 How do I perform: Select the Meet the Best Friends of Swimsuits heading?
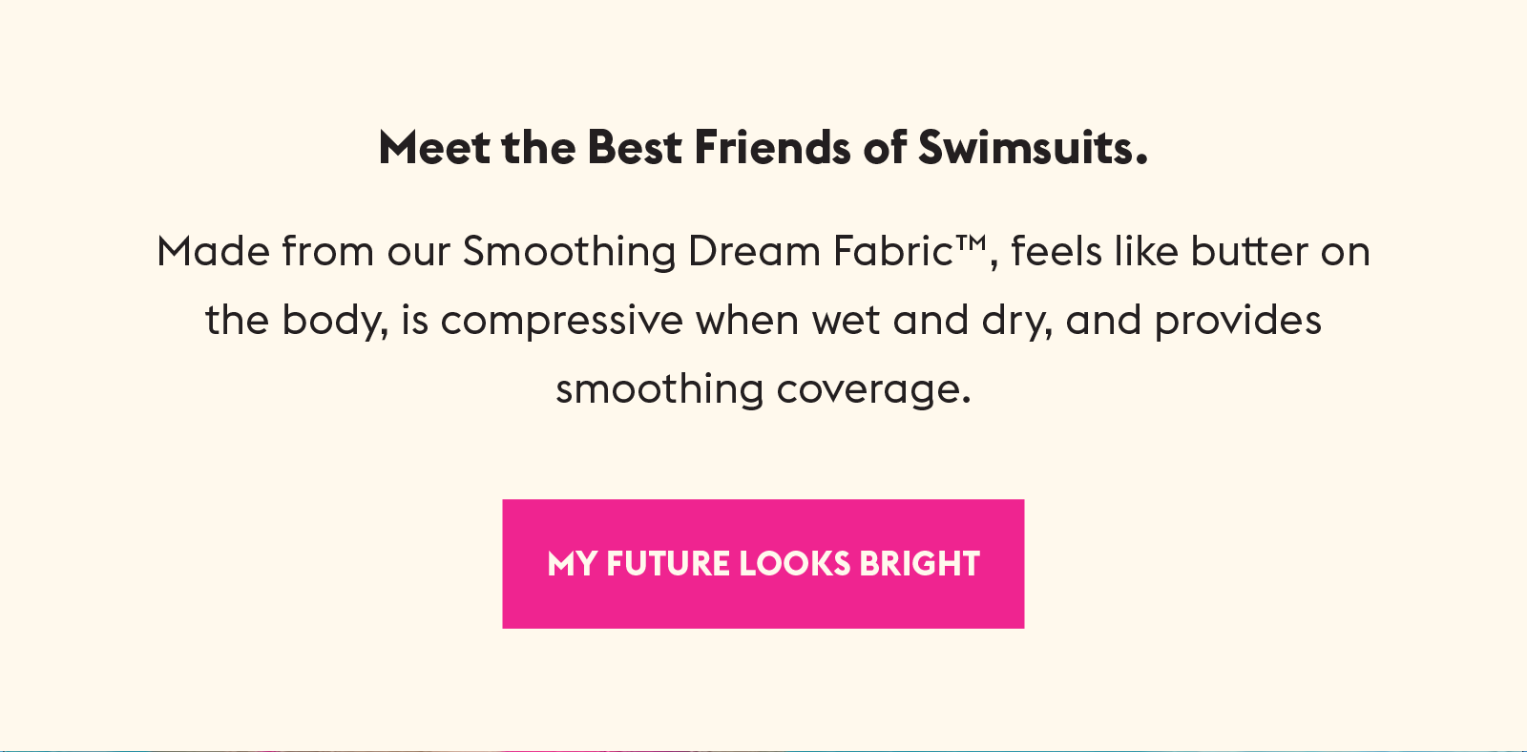coord(763,148)
